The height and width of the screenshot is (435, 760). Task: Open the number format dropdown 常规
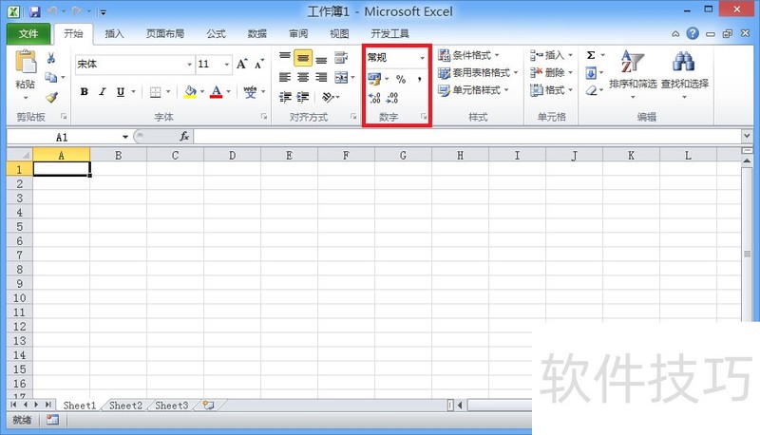click(422, 58)
